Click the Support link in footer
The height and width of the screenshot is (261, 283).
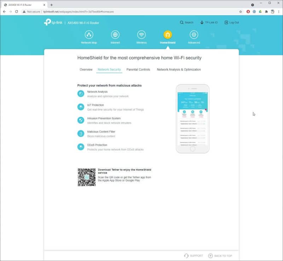(194, 256)
